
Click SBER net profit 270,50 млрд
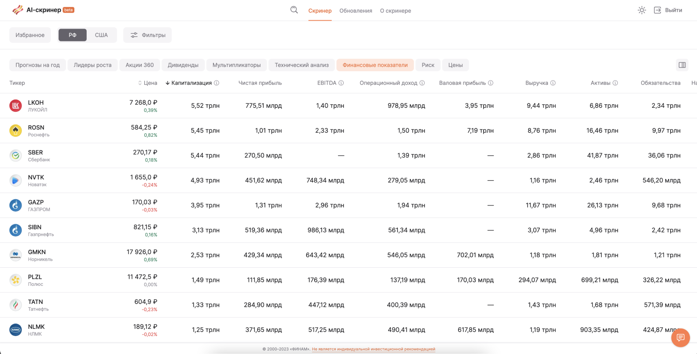point(263,155)
